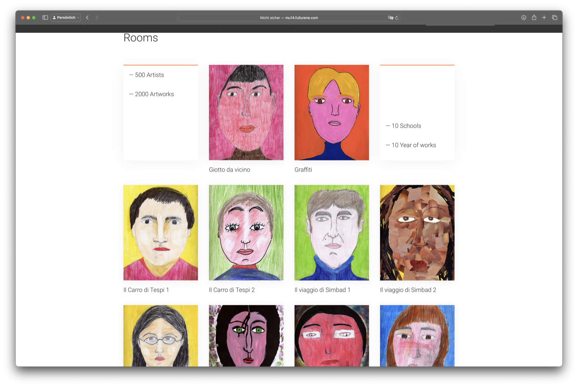This screenshot has height=387, width=578.
Task: Reload the page with the refresh icon
Action: click(397, 18)
